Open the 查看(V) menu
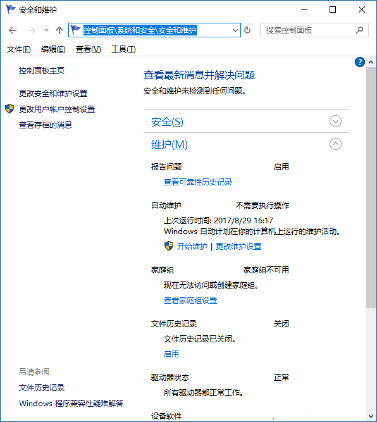 pos(89,49)
